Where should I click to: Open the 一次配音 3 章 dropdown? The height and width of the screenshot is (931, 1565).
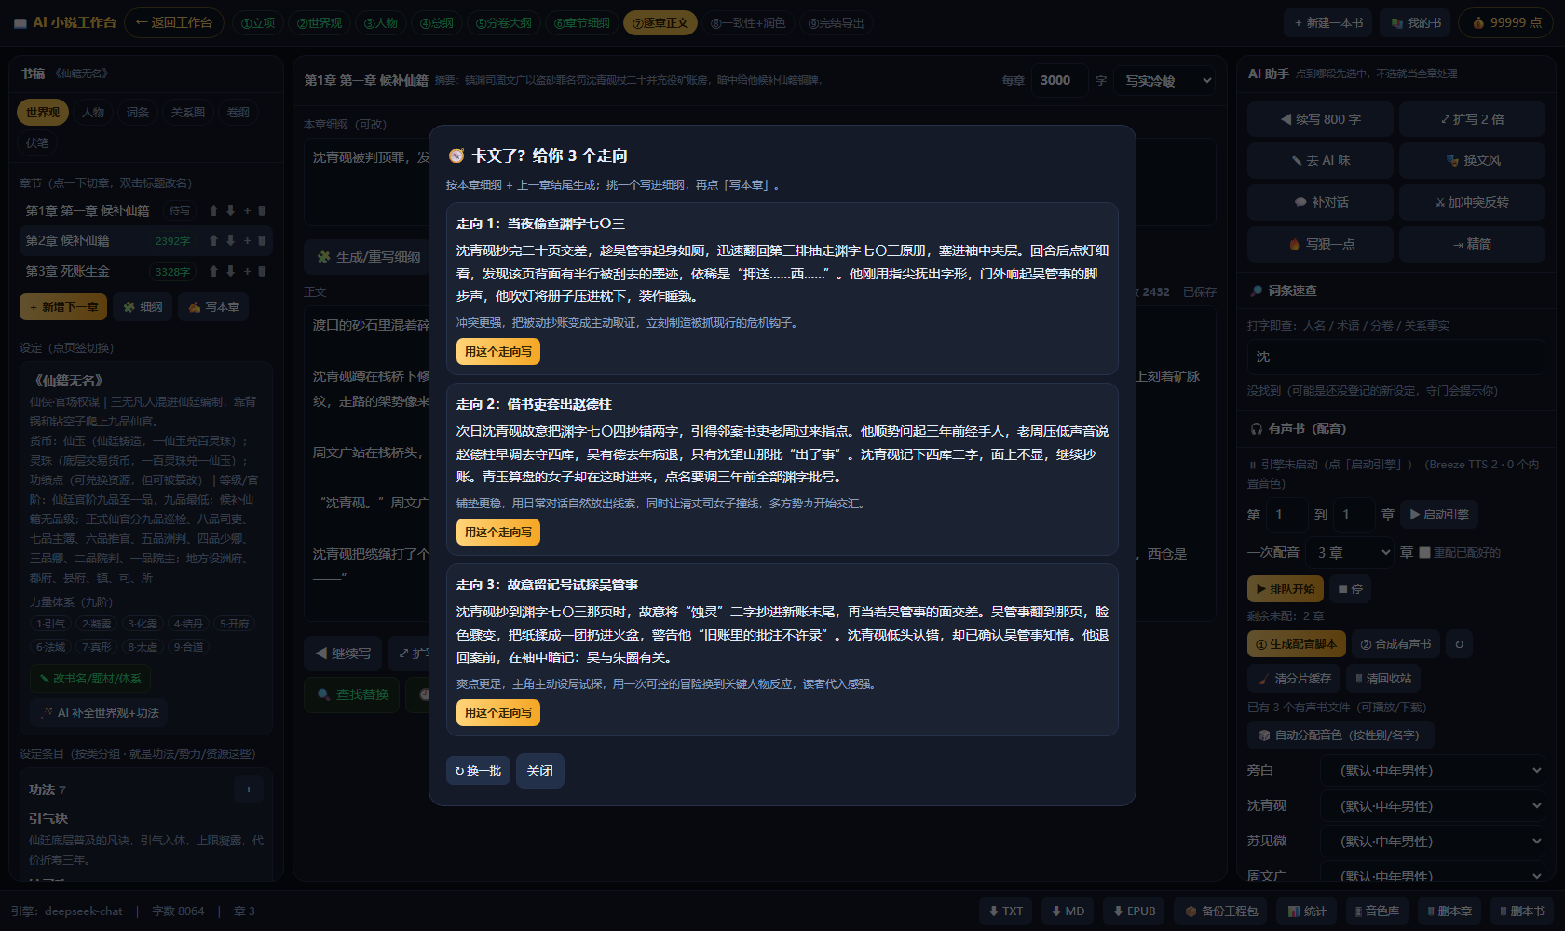pyautogui.click(x=1350, y=553)
